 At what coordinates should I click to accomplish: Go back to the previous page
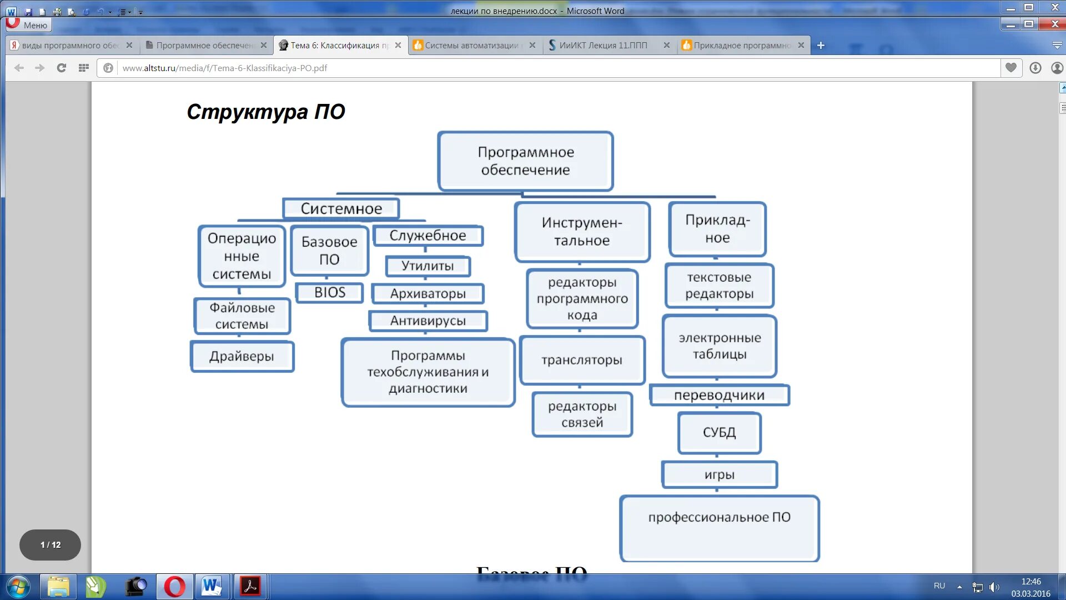[19, 68]
